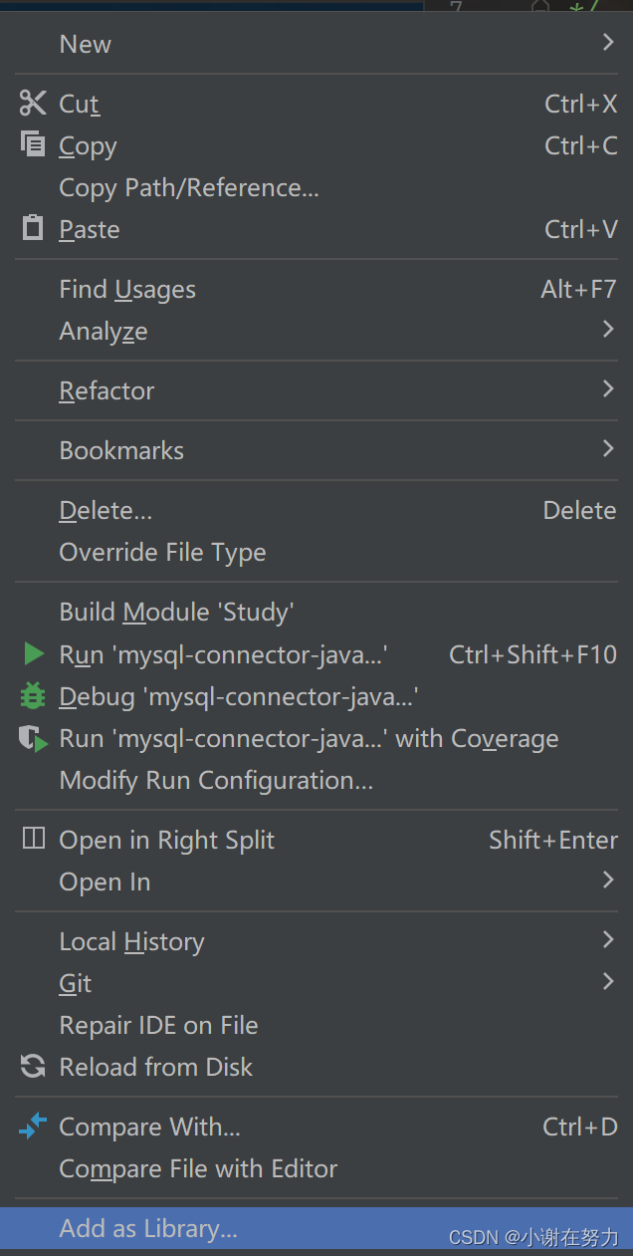Click the green Run triangle icon
This screenshot has width=633, height=1257.
coord(34,653)
